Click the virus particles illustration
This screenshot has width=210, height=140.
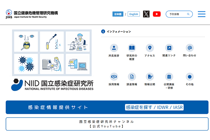pos(26,64)
